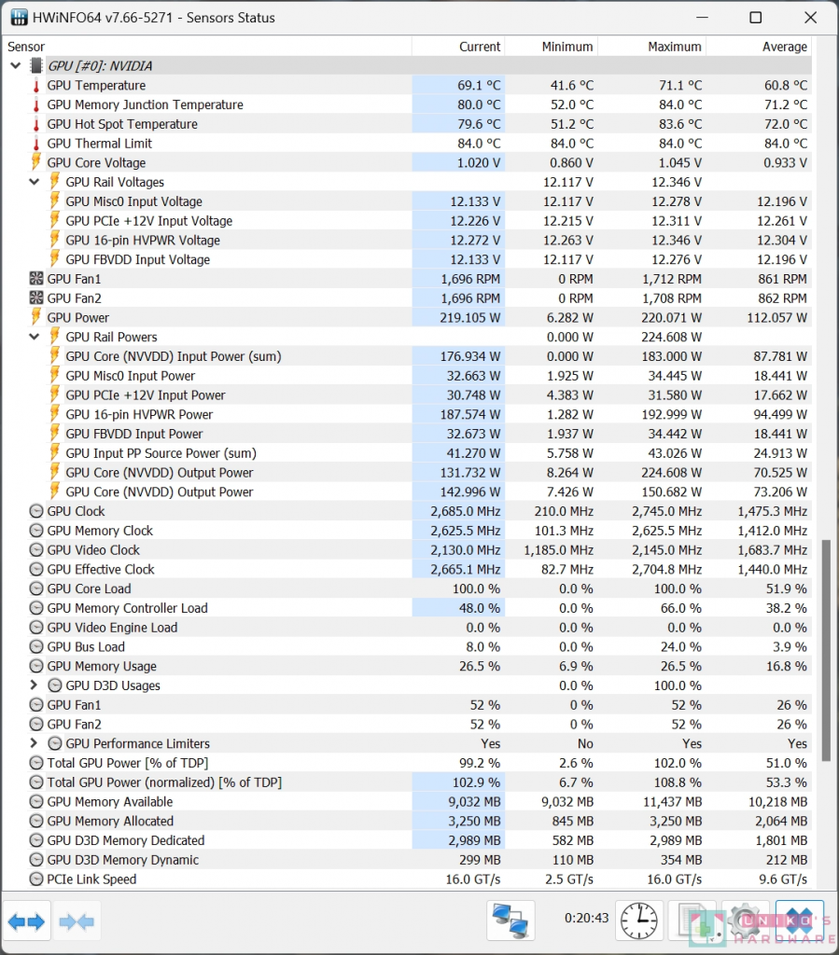Click lightning icon of GPU Power row
The height and width of the screenshot is (955, 839).
(36, 317)
